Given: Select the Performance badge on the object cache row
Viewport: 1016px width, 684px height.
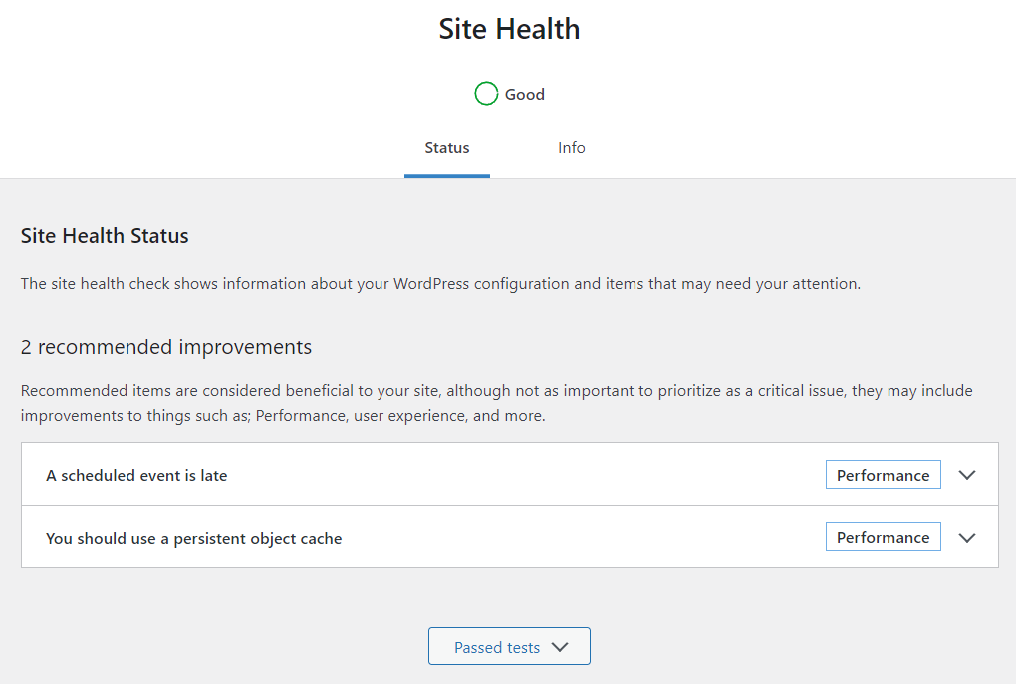Looking at the screenshot, I should 883,536.
